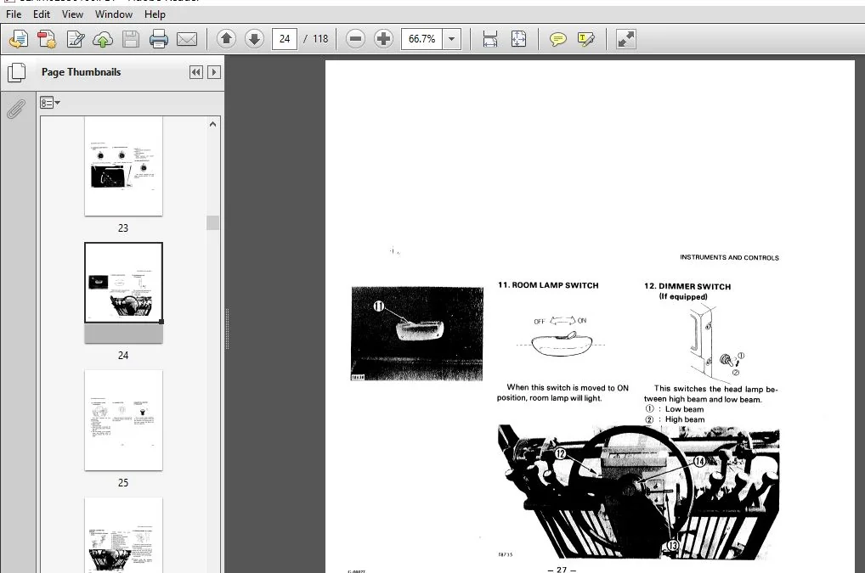Image resolution: width=865 pixels, height=573 pixels.
Task: Click the INSTRUMENTS AND CONTROLS header text
Action: [729, 257]
